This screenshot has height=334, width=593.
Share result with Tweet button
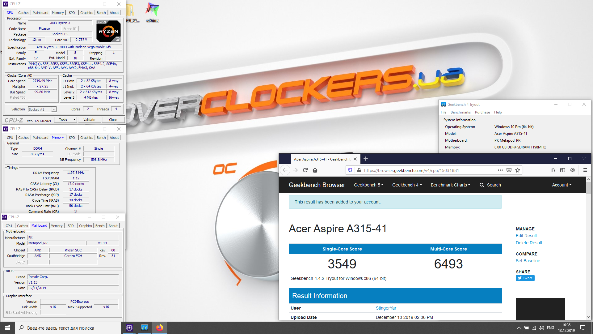[x=525, y=278]
